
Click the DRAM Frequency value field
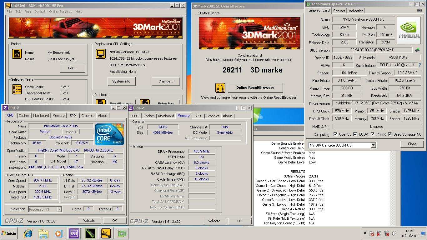pos(202,151)
